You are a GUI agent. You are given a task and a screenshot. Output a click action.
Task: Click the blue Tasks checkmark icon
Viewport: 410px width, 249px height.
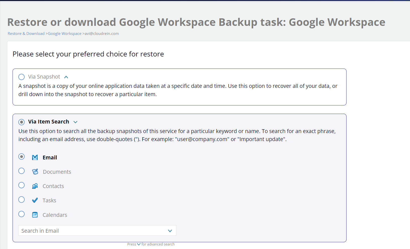pos(35,200)
